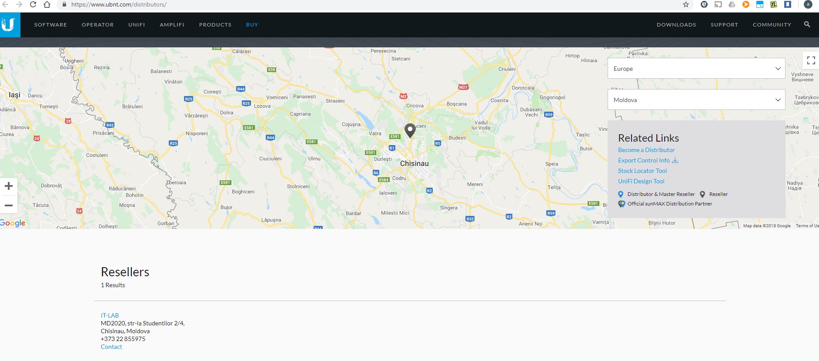Click the blue bookmark extension icon

coord(788,4)
